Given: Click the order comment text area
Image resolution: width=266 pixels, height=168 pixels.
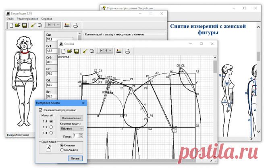Looking at the screenshot, I should [125, 37].
